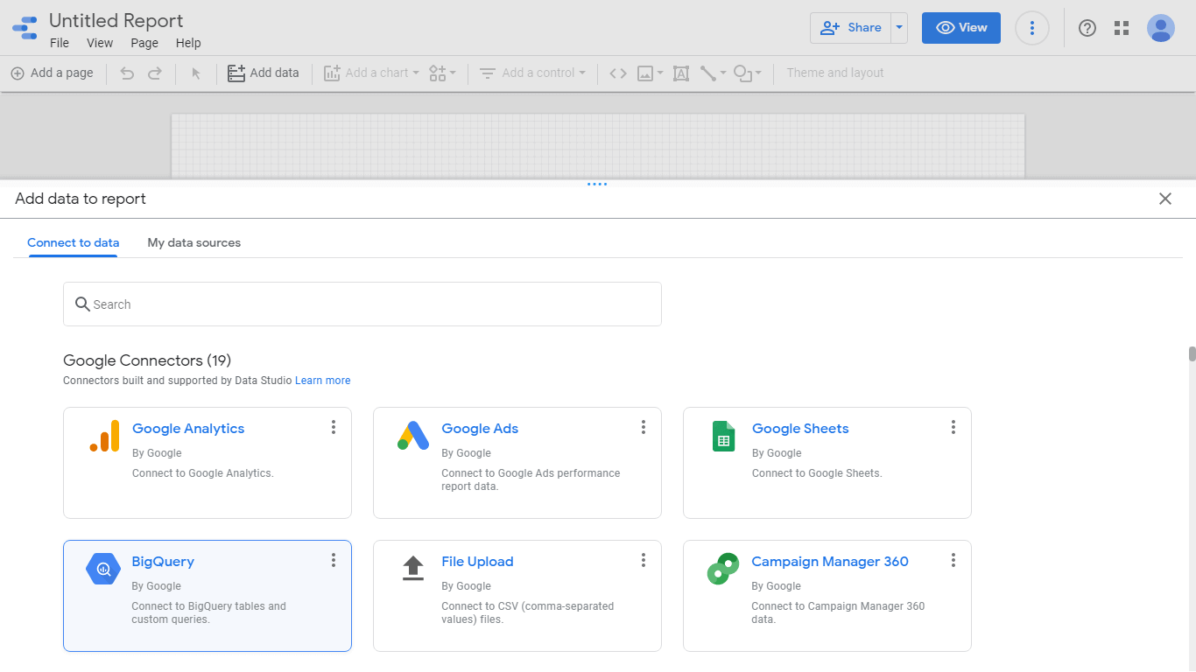Image resolution: width=1196 pixels, height=672 pixels.
Task: Click the search magnifier icon
Action: point(82,304)
